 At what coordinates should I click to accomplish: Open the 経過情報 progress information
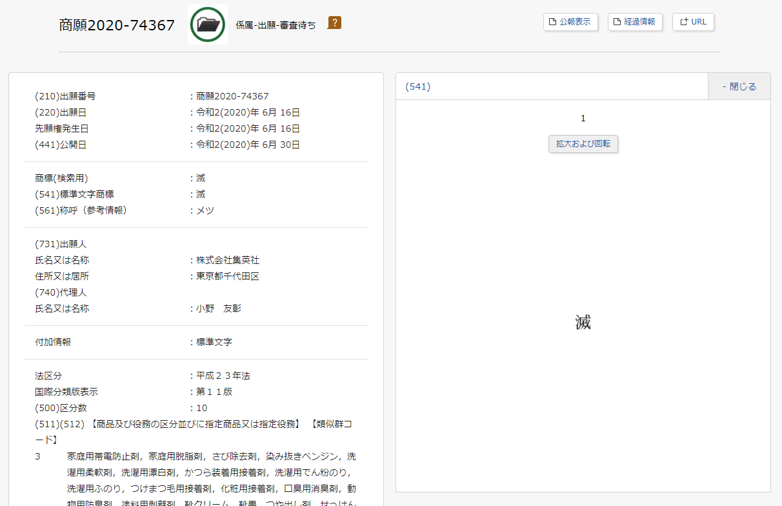pyautogui.click(x=635, y=22)
